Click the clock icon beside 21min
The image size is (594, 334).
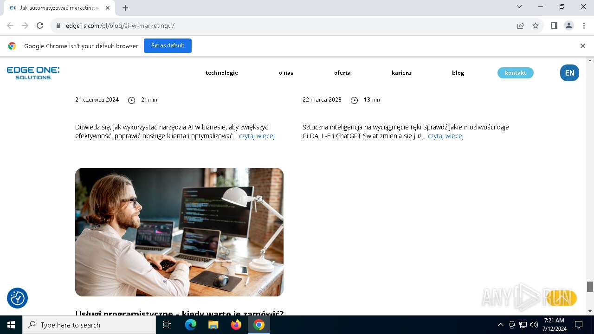click(131, 100)
